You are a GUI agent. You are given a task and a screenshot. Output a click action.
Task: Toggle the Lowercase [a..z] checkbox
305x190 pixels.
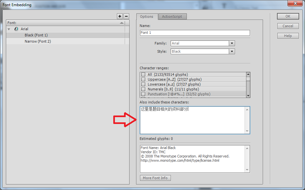143,84
